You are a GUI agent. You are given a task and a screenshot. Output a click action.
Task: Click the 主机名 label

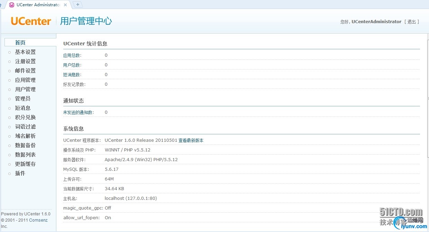pos(70,198)
